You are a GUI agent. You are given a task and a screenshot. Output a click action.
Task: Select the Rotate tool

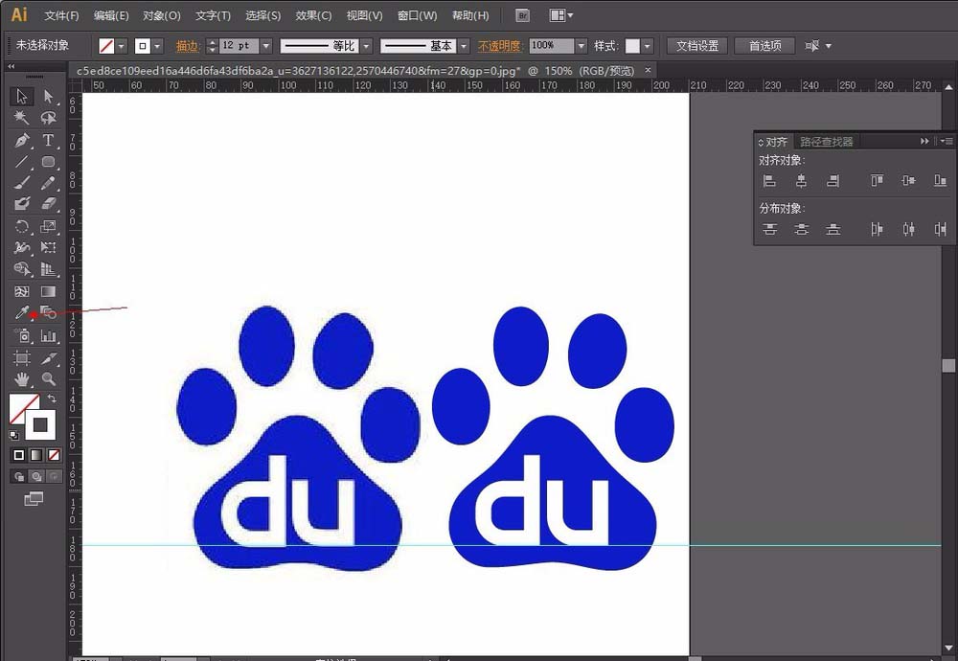tap(22, 227)
